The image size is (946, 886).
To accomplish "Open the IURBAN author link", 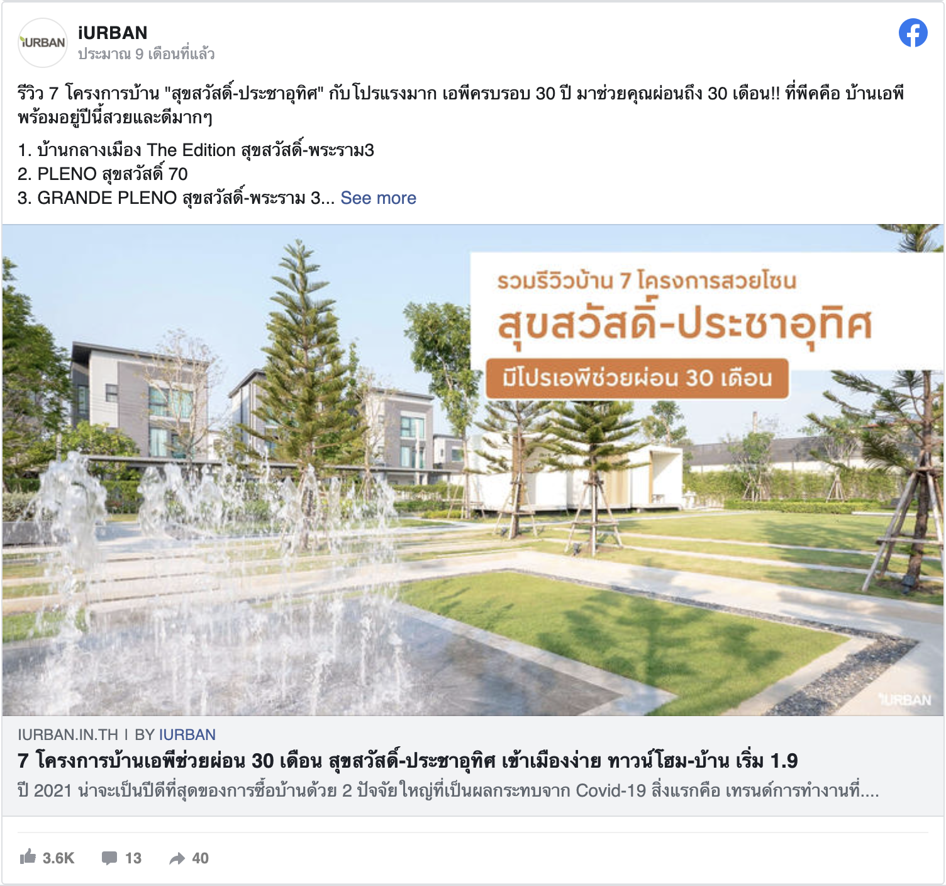I will pyautogui.click(x=187, y=735).
